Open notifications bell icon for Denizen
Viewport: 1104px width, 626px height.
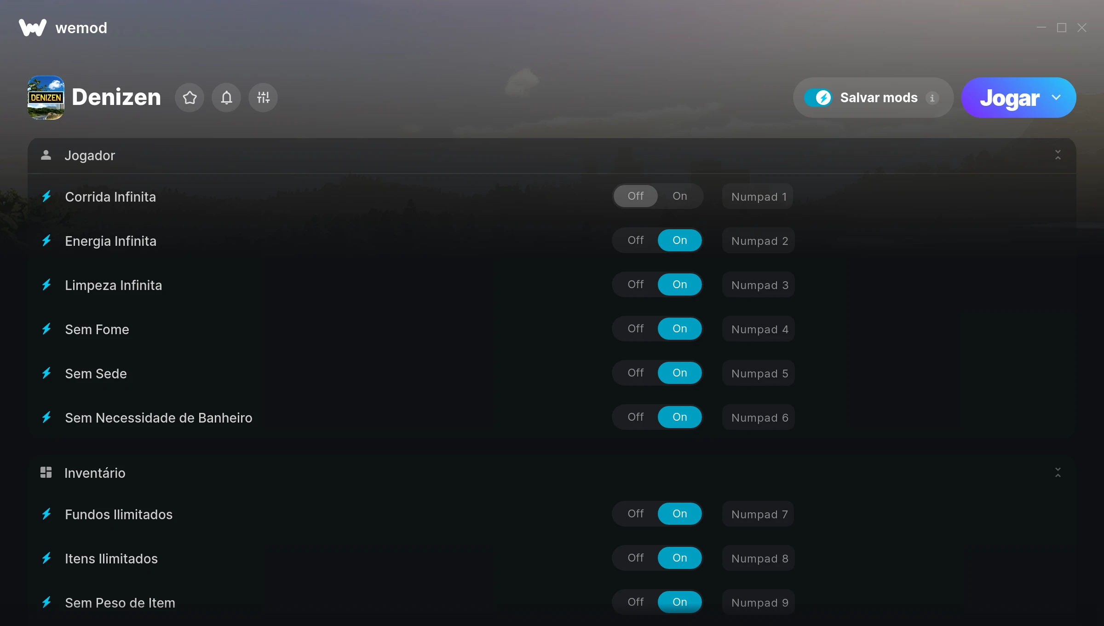226,98
